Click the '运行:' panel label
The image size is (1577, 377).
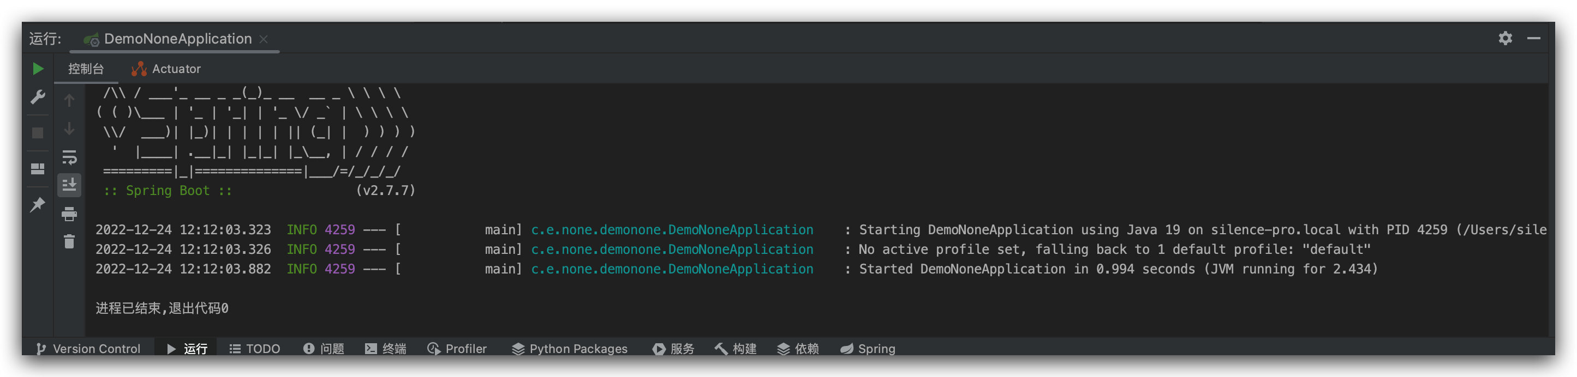(x=45, y=39)
